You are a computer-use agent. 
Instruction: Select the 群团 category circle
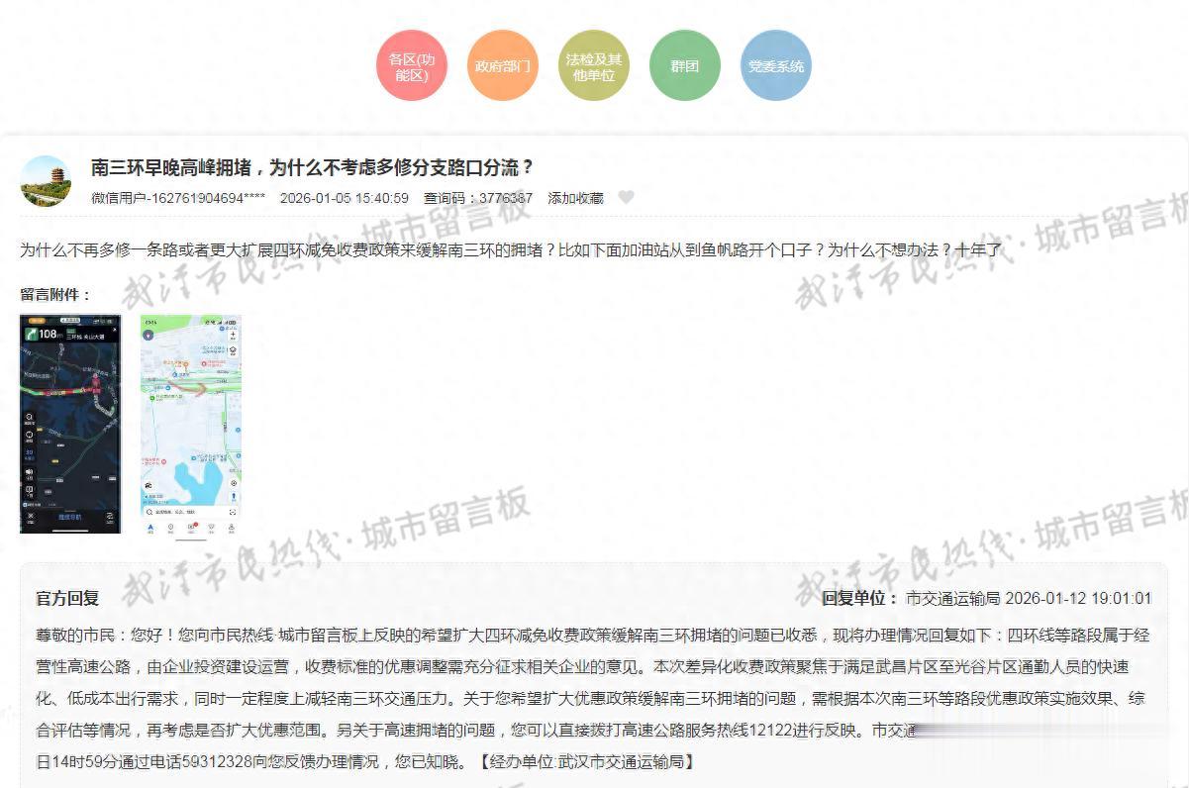(x=685, y=65)
